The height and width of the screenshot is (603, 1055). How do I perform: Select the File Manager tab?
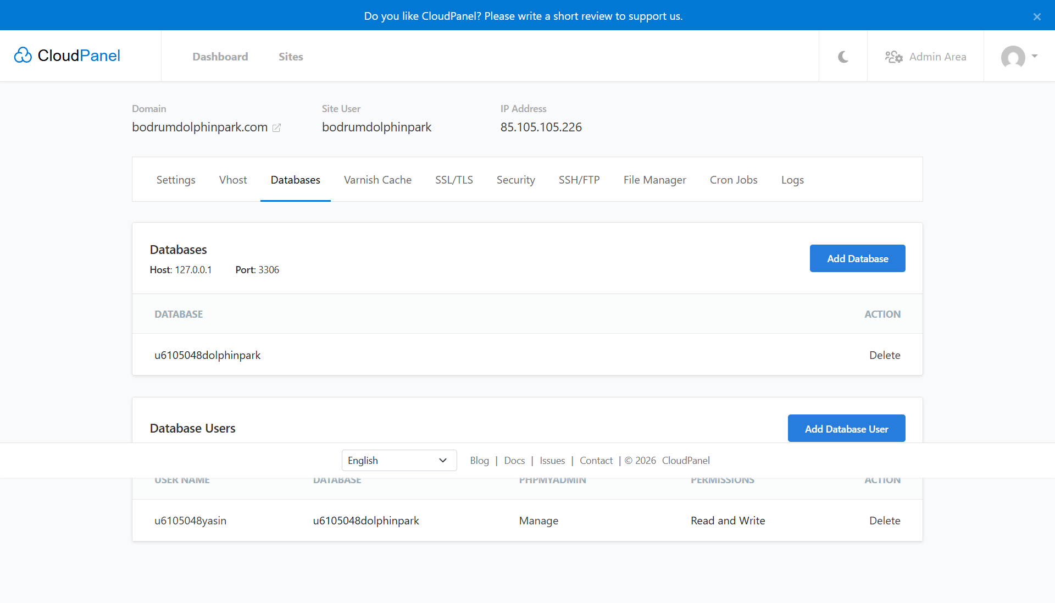pos(654,180)
